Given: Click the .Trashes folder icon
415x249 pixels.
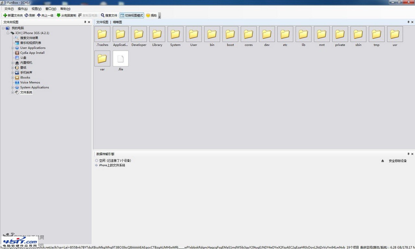Looking at the screenshot, I should (x=102, y=34).
